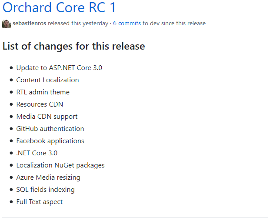
Task: Select 'Content Localization' list item
Action: point(47,80)
